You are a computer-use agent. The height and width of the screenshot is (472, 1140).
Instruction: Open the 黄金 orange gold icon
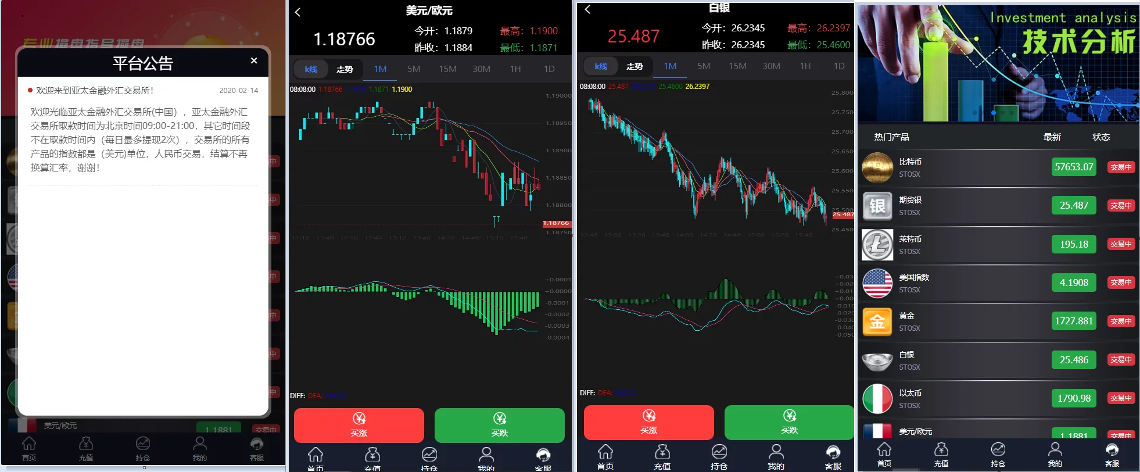[877, 321]
